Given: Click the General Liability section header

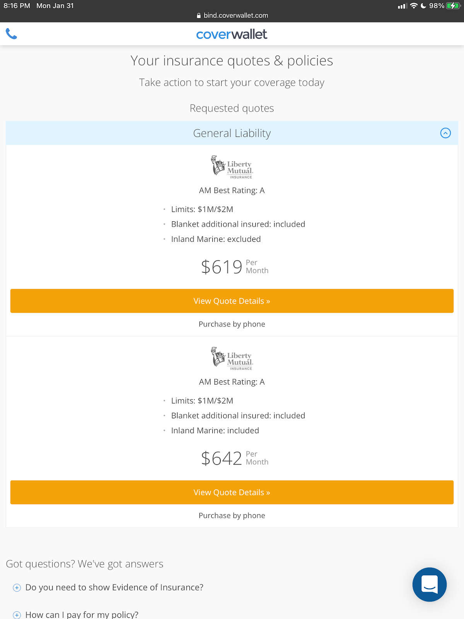Looking at the screenshot, I should (232, 133).
